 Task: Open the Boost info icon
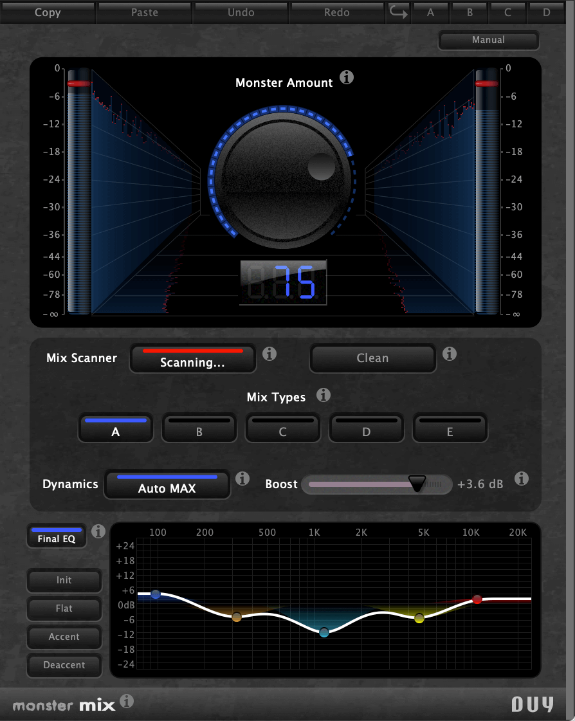coord(522,479)
